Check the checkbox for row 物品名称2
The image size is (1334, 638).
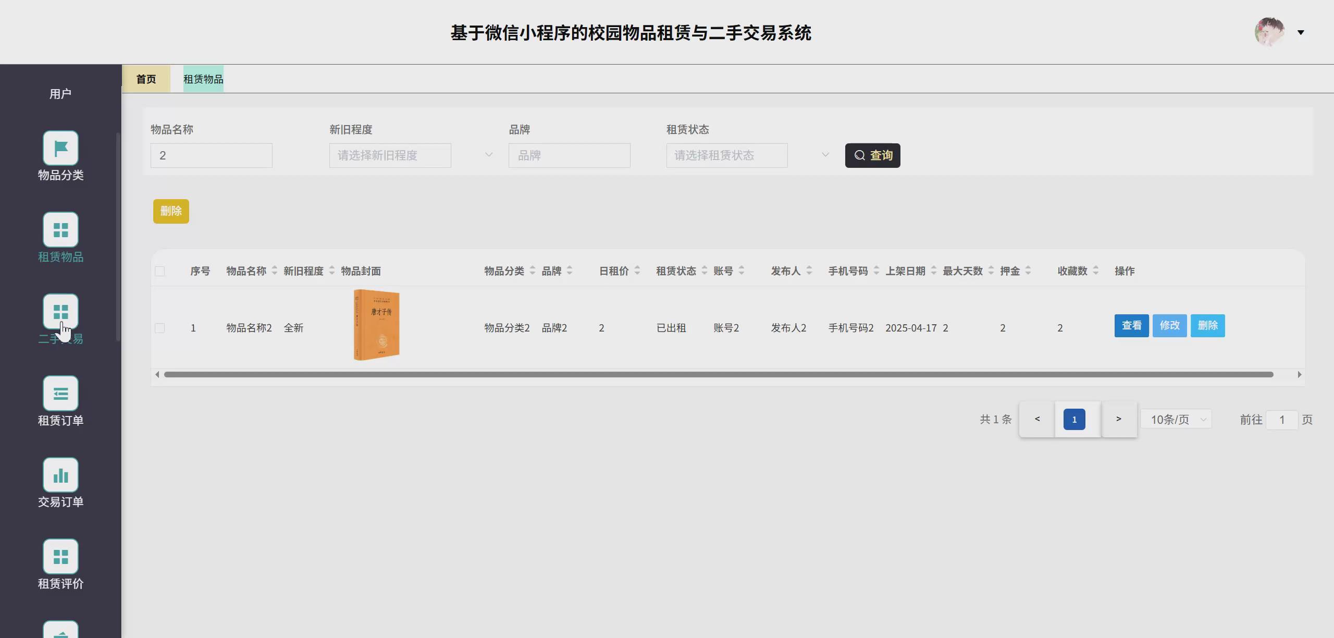click(x=160, y=328)
